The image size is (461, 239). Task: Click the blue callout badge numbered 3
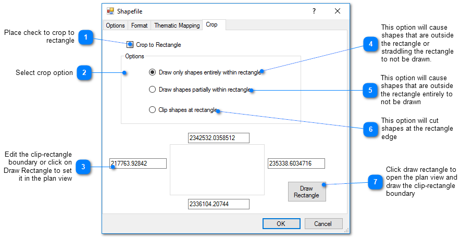click(x=83, y=167)
